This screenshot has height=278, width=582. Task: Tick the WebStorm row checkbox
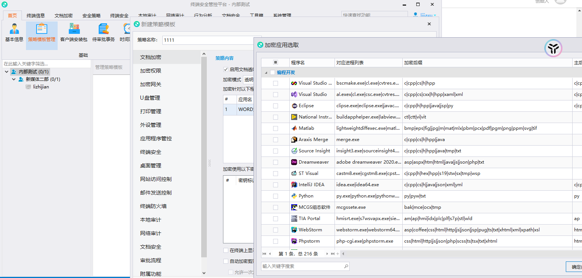point(275,230)
